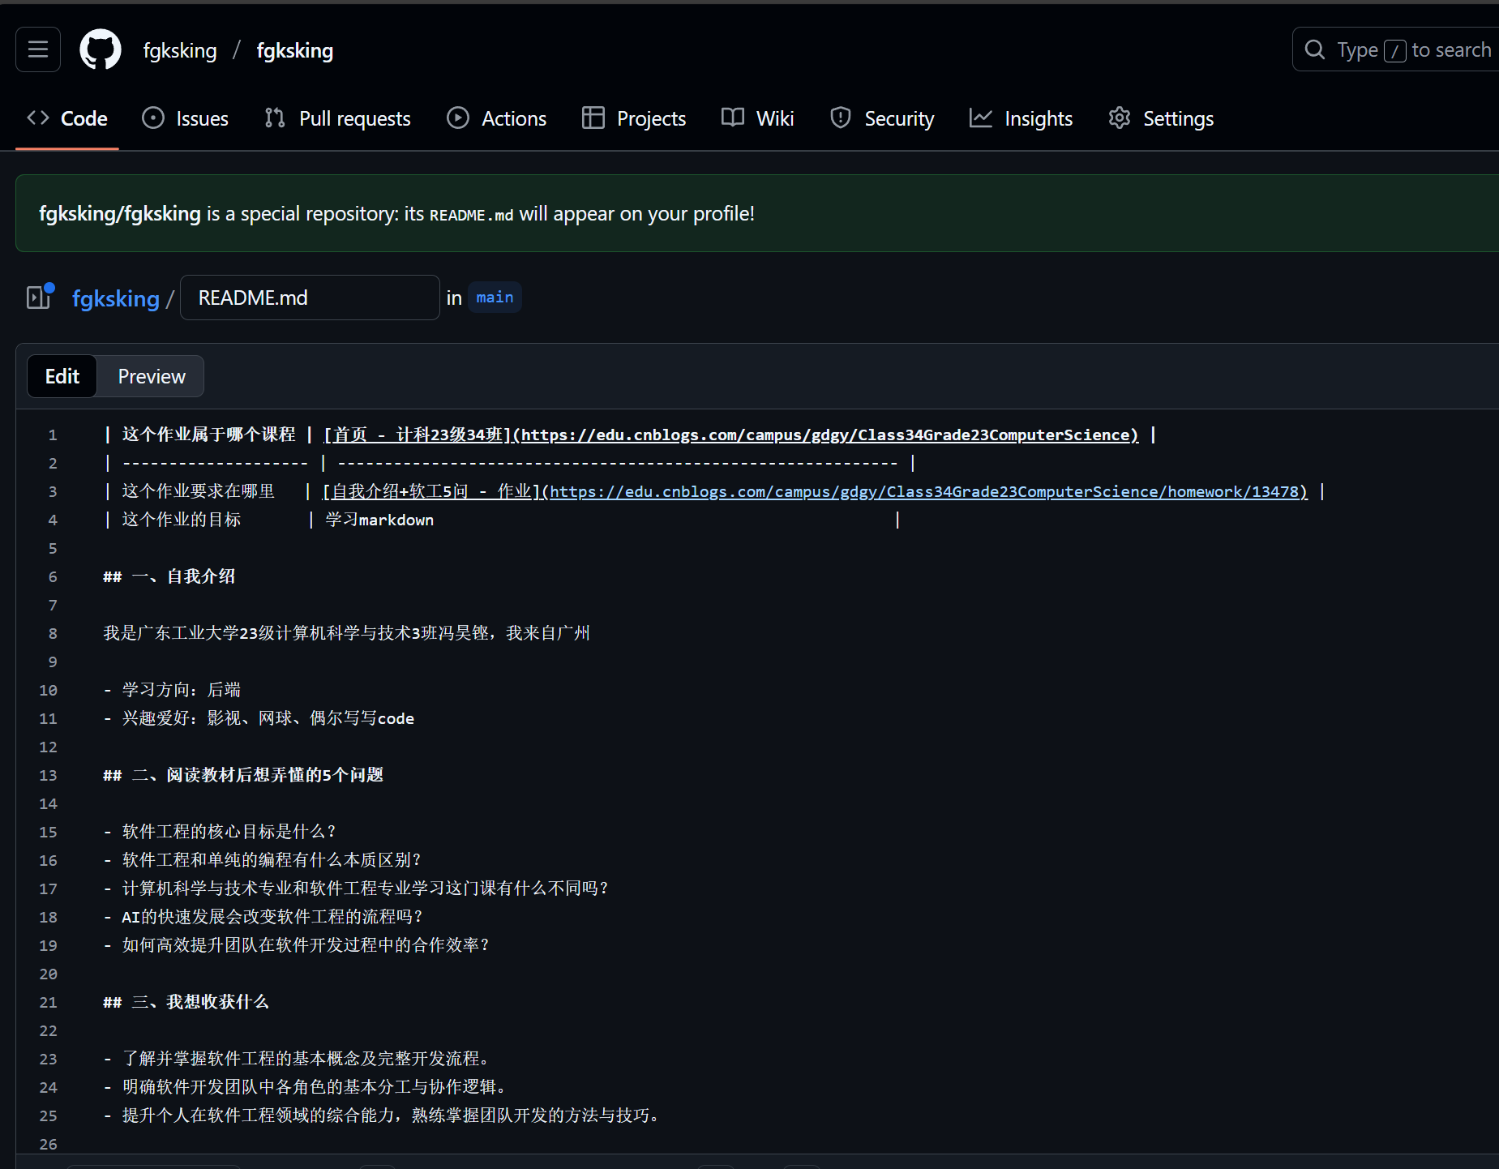Click the cnblogs campus URL on line 1
Viewport: 1499px width, 1169px height.
coord(825,435)
